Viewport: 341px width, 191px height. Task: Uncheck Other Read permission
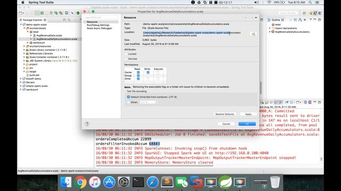(x=138, y=79)
